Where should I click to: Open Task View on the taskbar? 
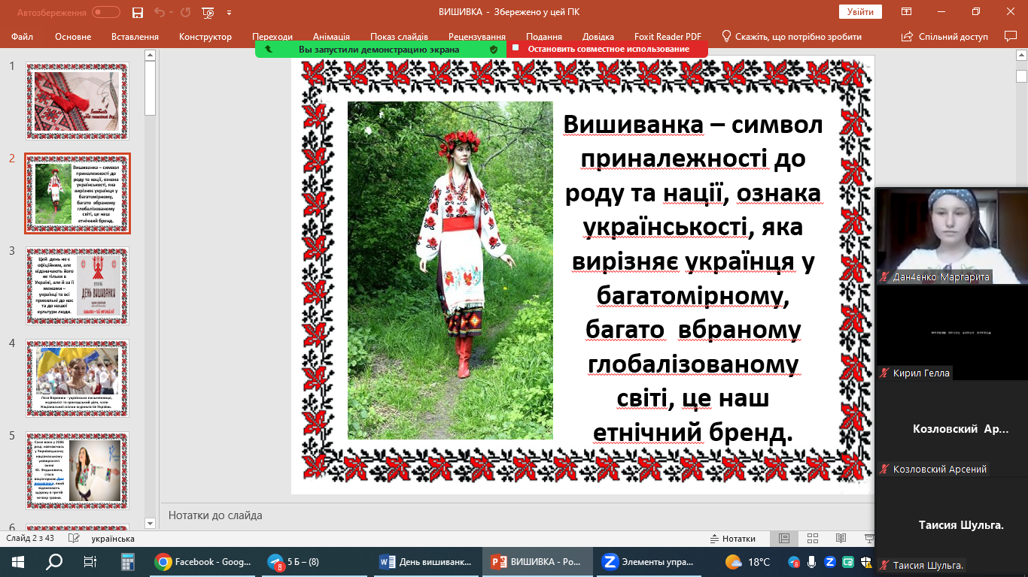pyautogui.click(x=90, y=562)
